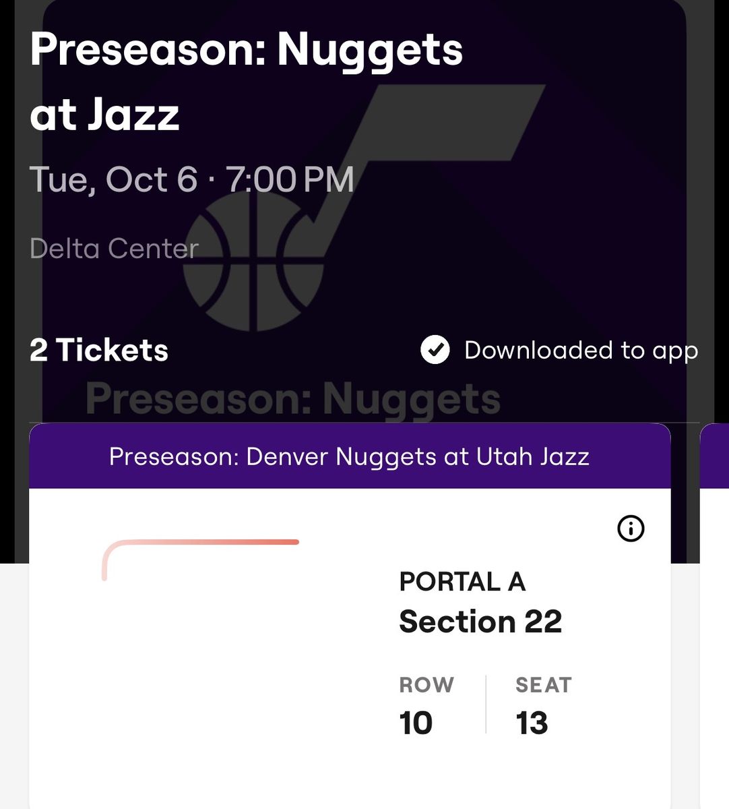This screenshot has height=809, width=729.
Task: Tap the Tue, Oct 6 · 7:00 PM date
Action: tap(192, 179)
